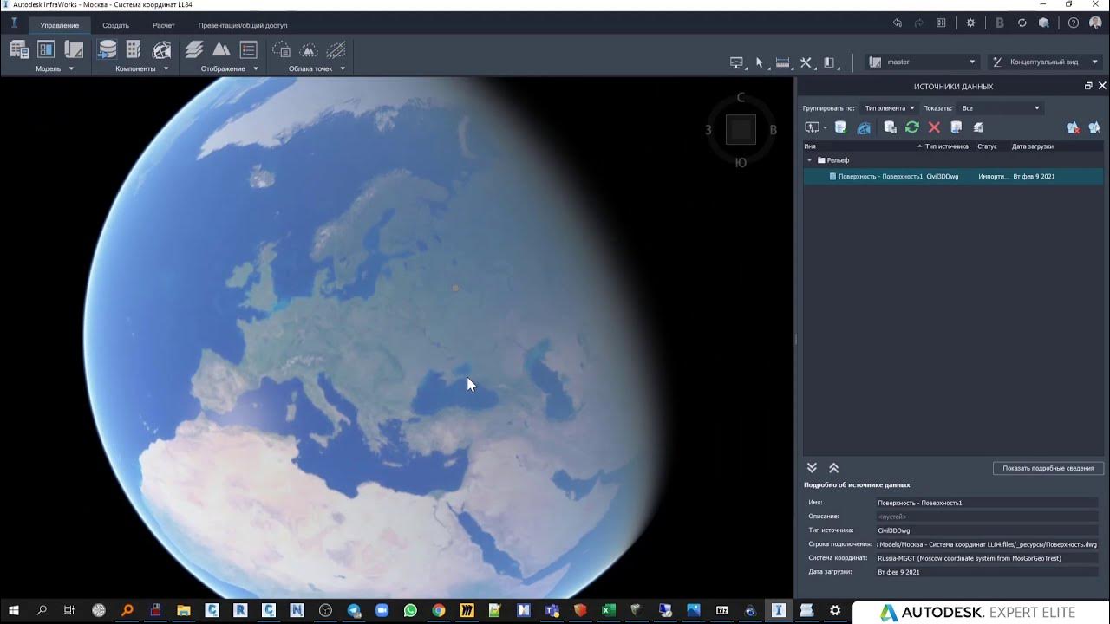This screenshot has height=624, width=1110.
Task: Click the Показать подробные сведения button
Action: (1048, 468)
